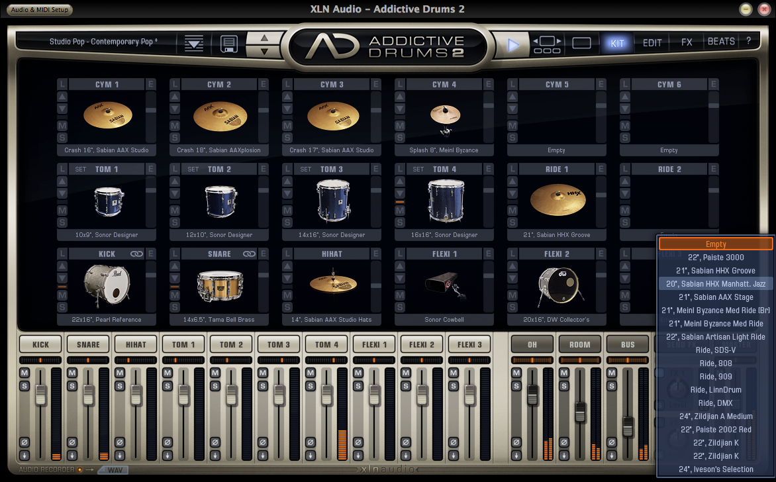The height and width of the screenshot is (482, 776).
Task: Switch to the FX tab
Action: coord(687,42)
